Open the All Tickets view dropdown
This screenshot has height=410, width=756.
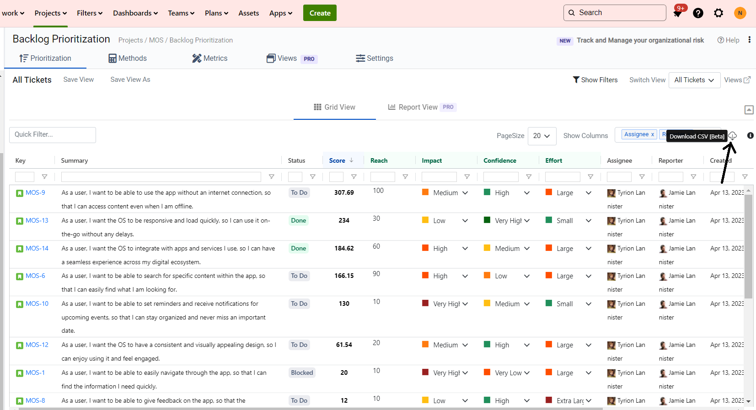point(694,80)
